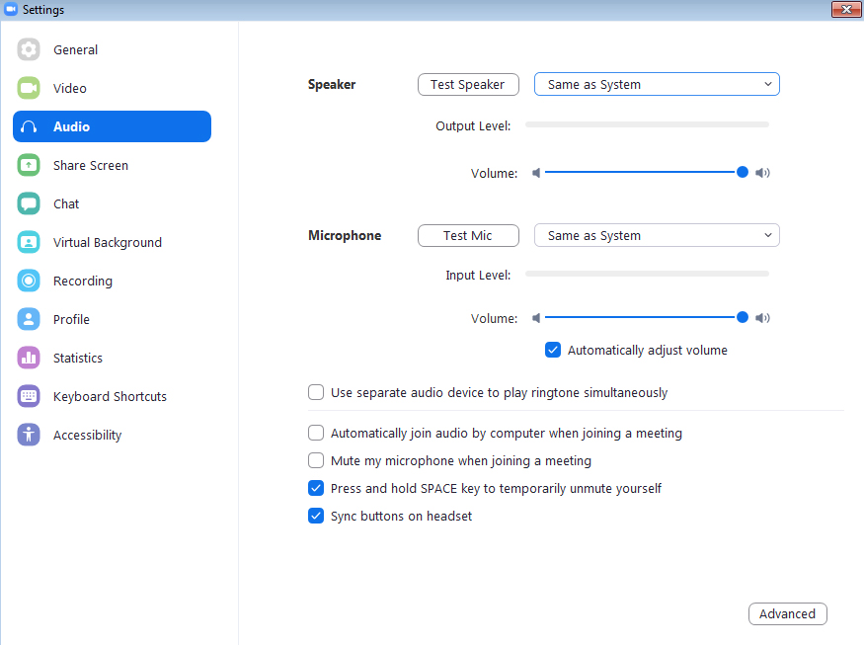Click the Accessibility icon
The image size is (864, 645).
tap(28, 435)
